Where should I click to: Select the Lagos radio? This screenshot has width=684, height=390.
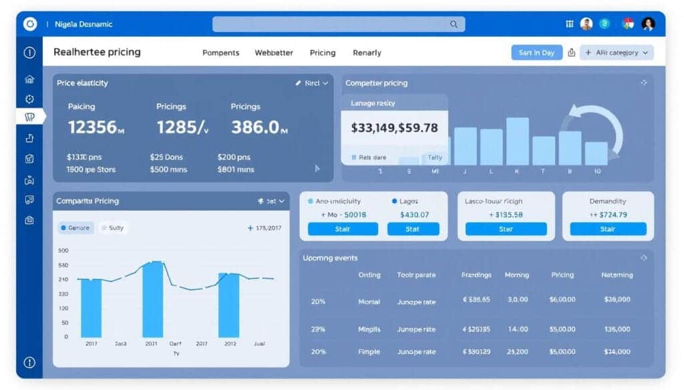click(x=394, y=201)
